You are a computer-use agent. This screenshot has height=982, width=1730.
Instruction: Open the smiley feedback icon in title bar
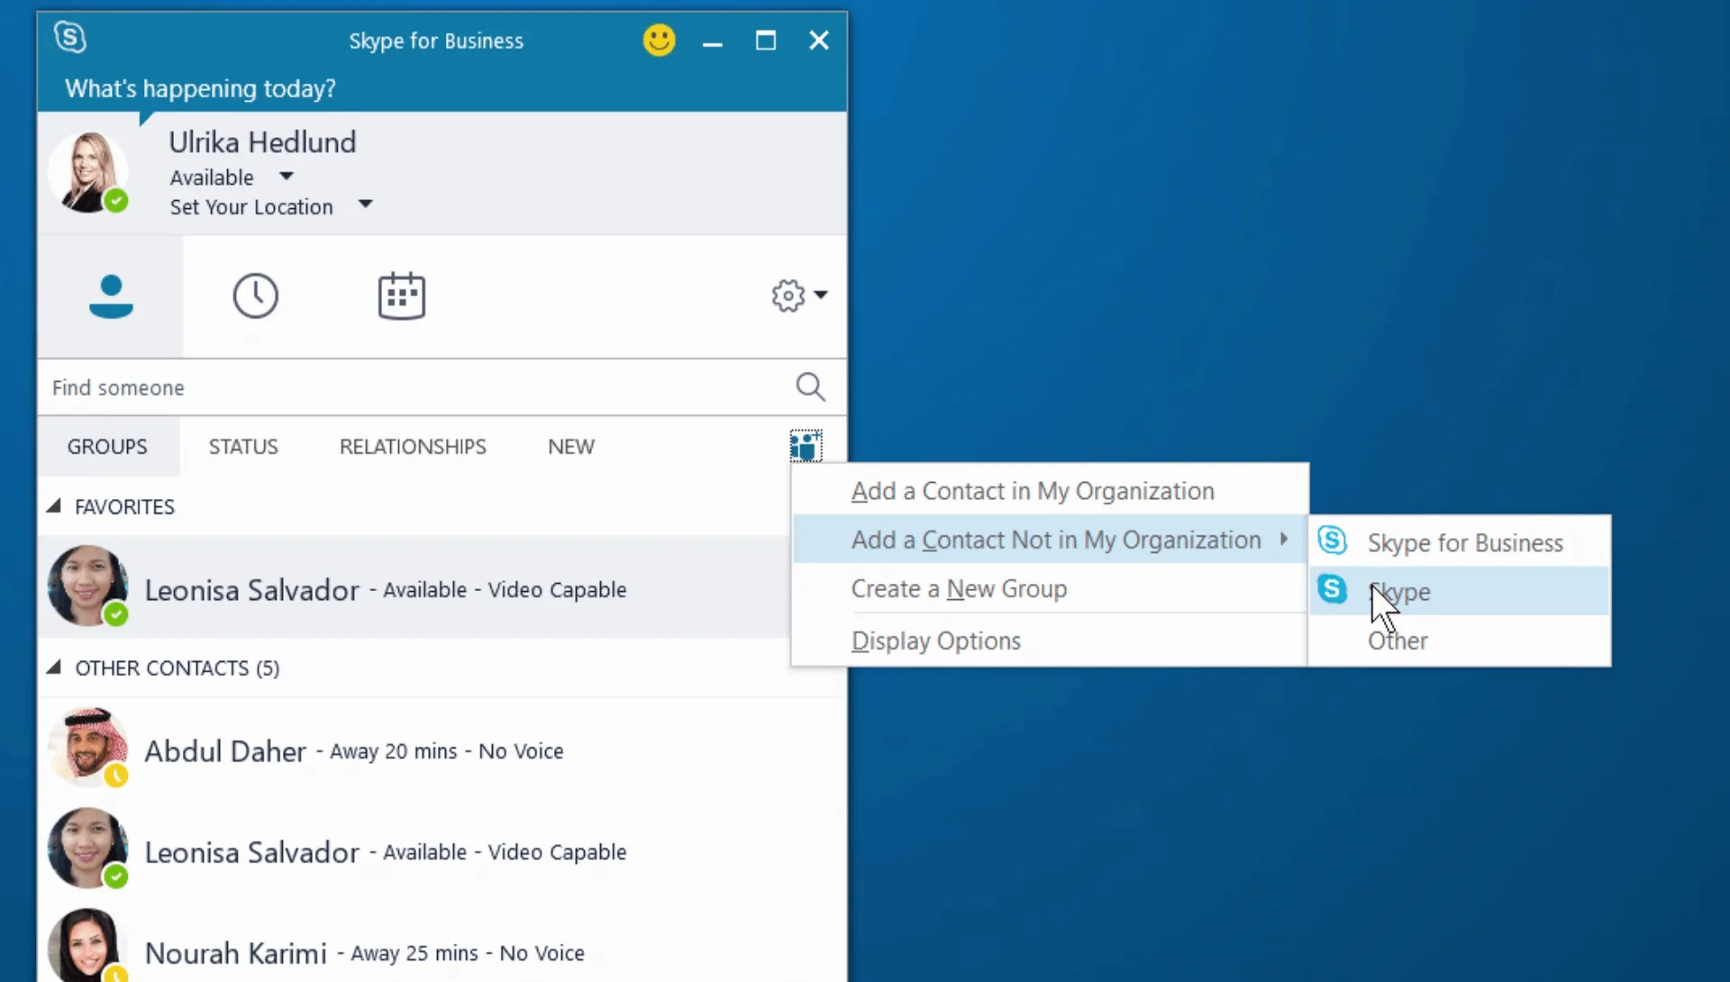point(659,40)
